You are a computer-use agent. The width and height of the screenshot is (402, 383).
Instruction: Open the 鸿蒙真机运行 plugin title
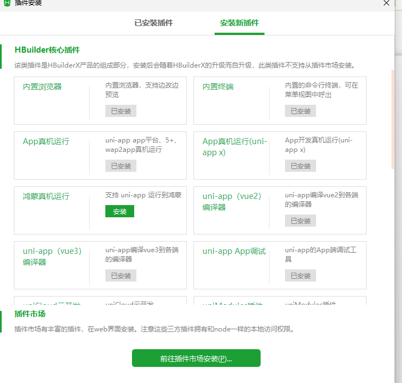click(x=46, y=196)
